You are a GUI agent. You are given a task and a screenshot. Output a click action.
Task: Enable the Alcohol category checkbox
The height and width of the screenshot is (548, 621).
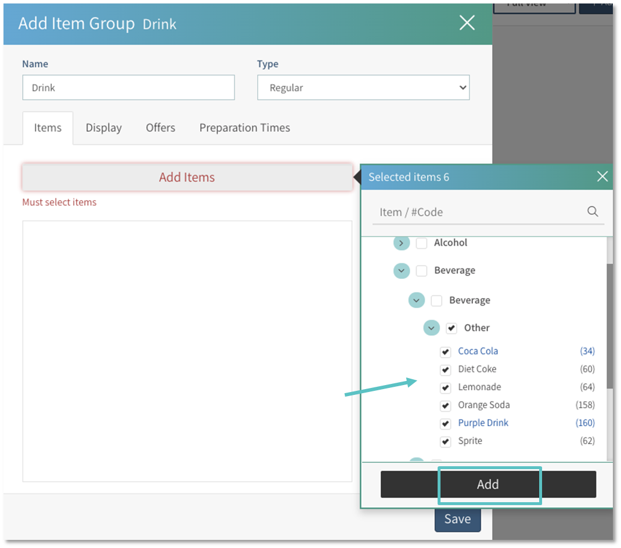click(421, 243)
